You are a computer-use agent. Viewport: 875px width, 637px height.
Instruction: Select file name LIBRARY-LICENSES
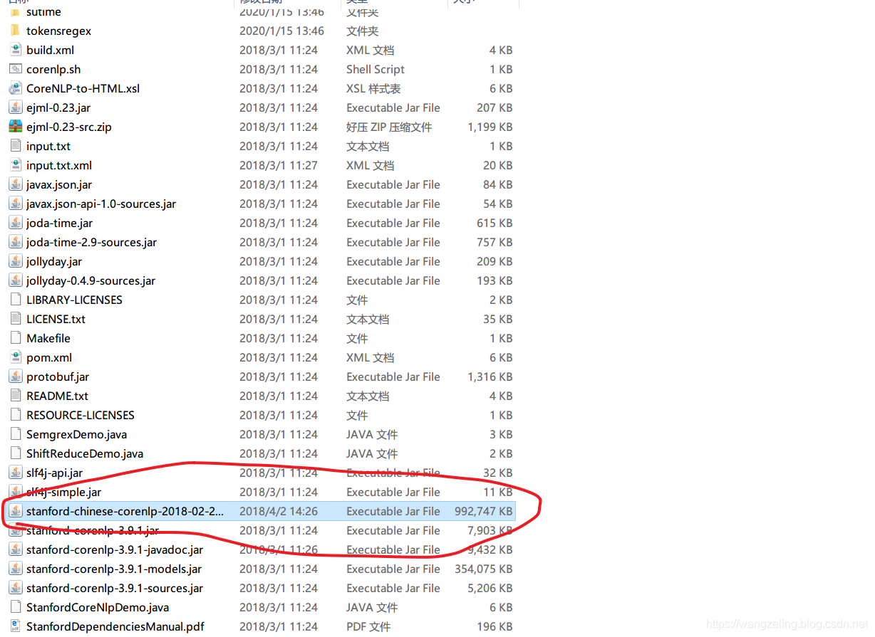pos(74,300)
